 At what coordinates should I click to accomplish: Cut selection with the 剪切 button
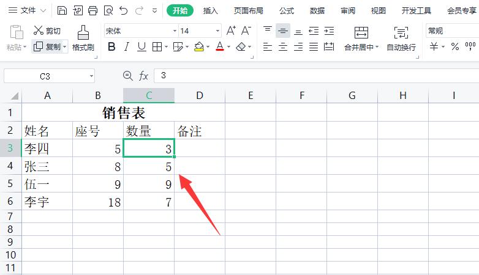pos(47,31)
